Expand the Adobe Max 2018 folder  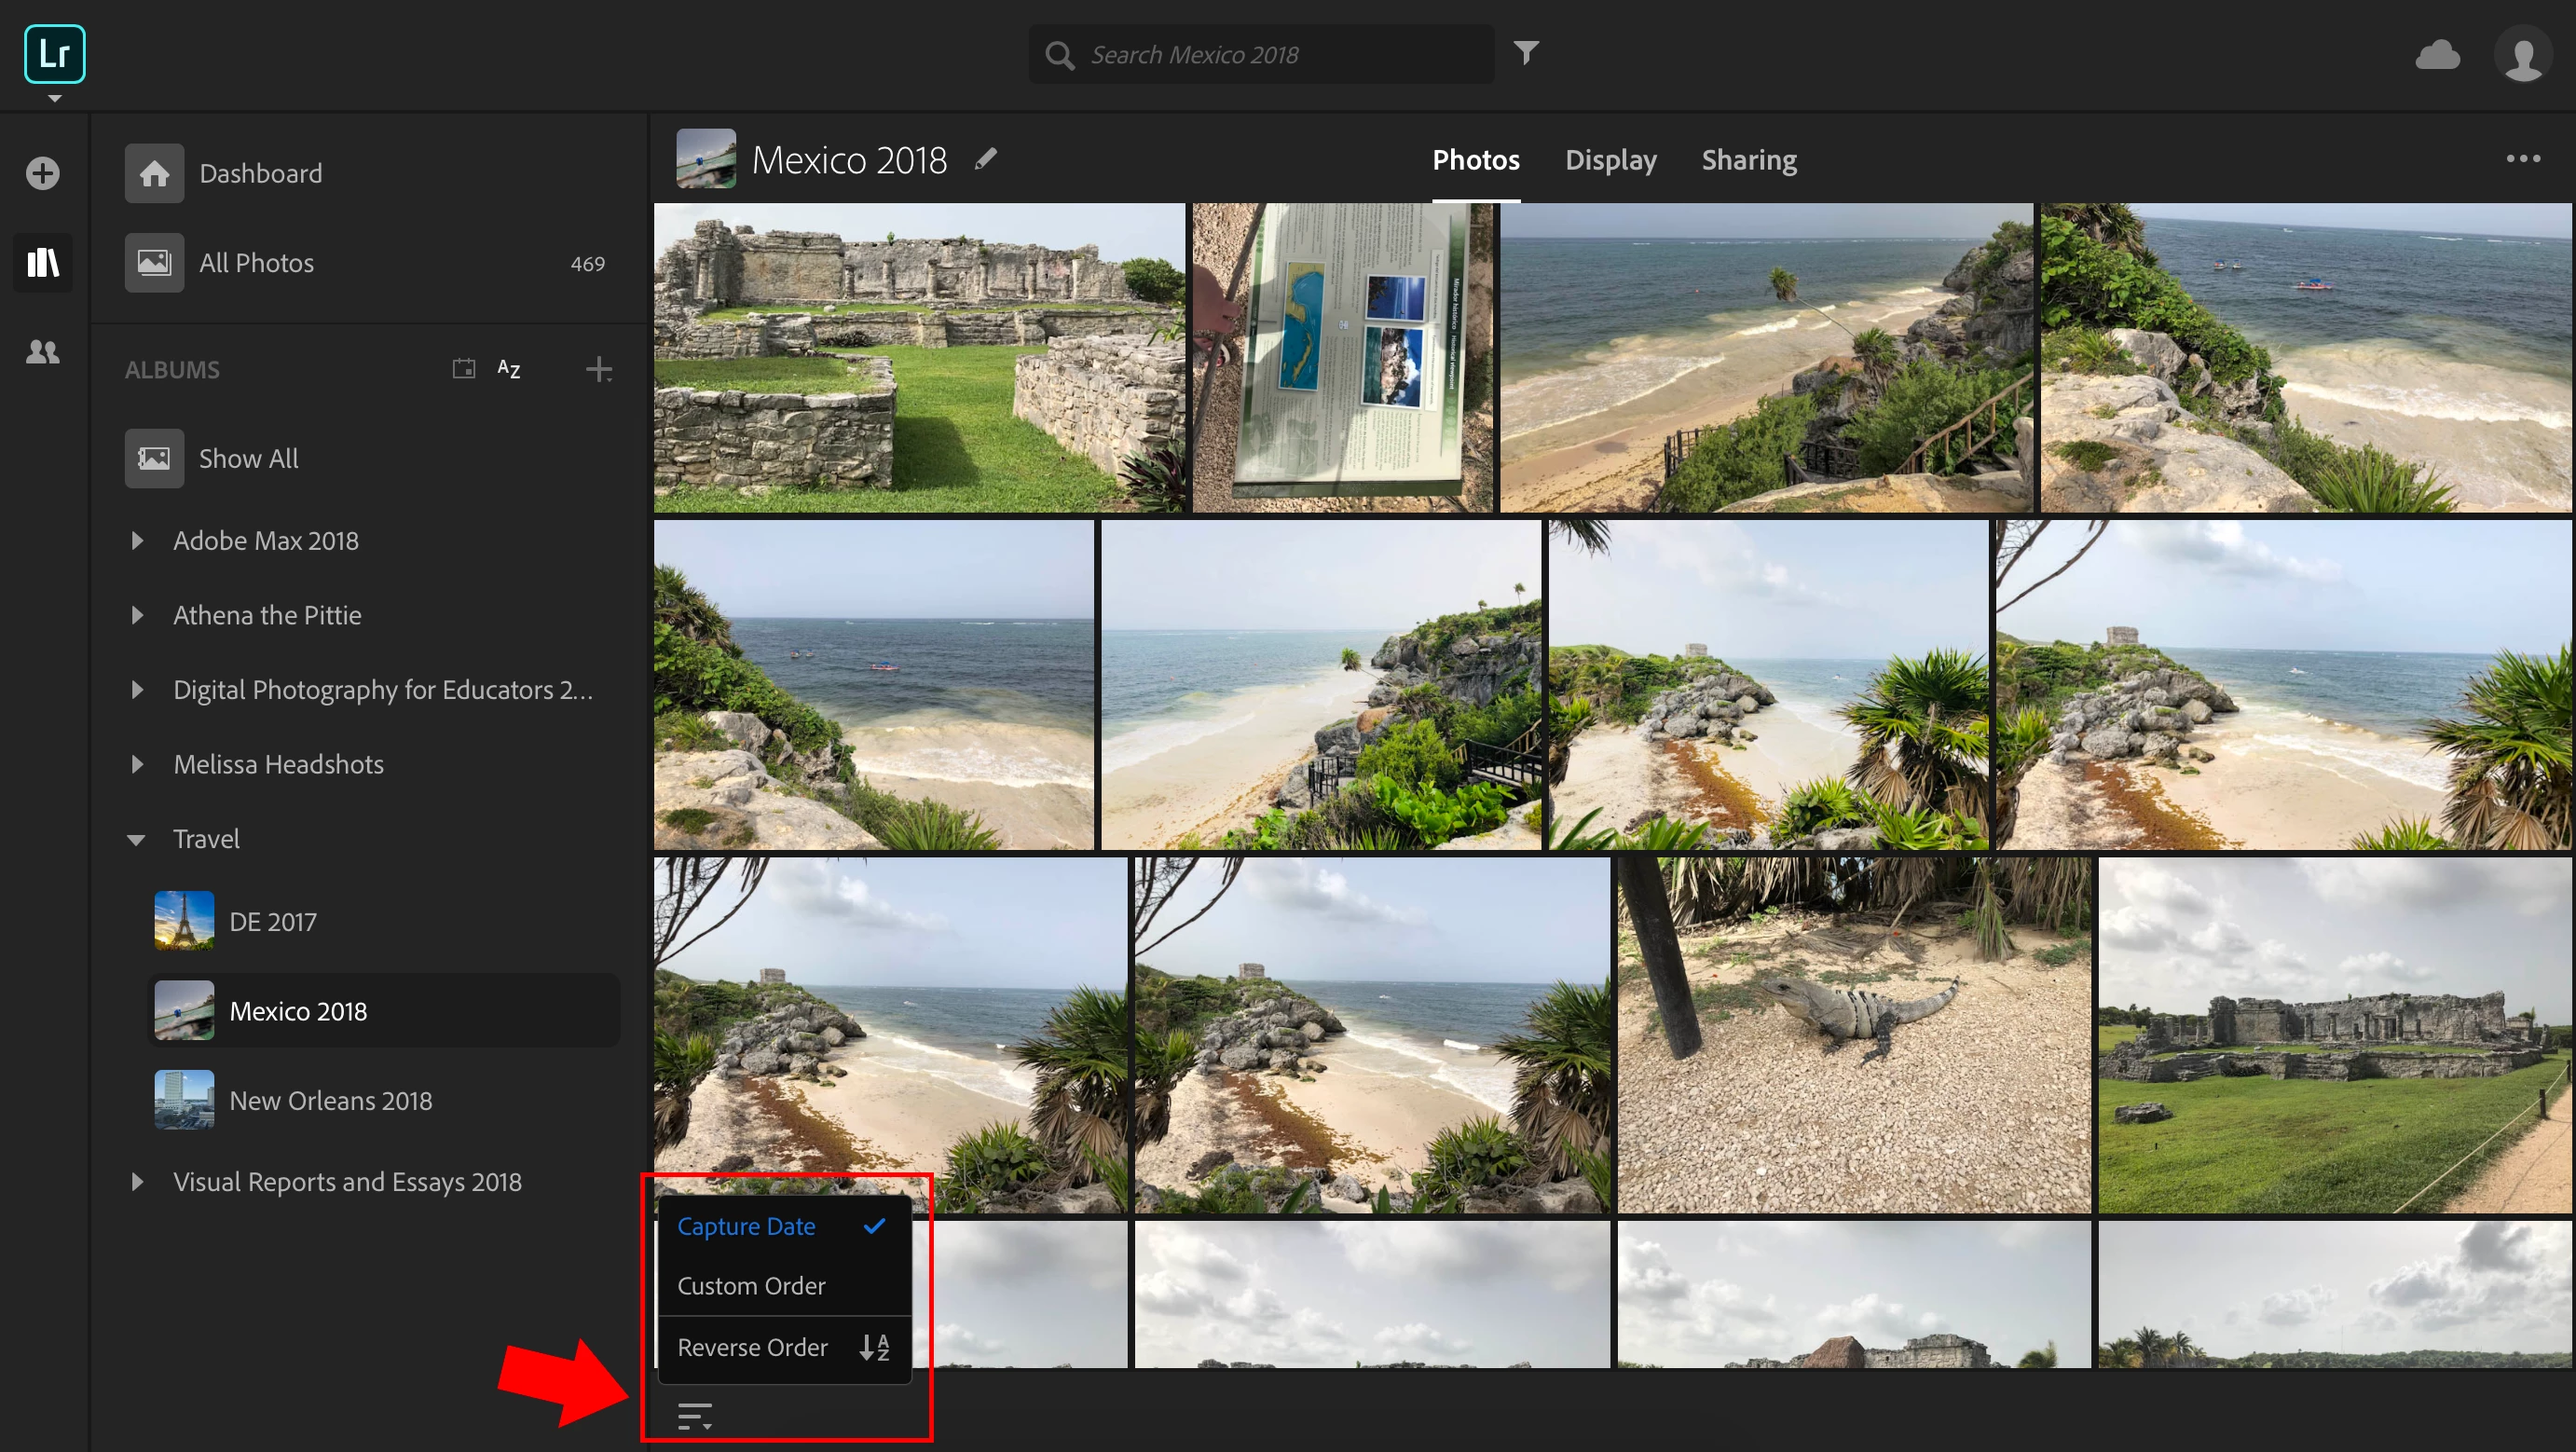tap(137, 541)
